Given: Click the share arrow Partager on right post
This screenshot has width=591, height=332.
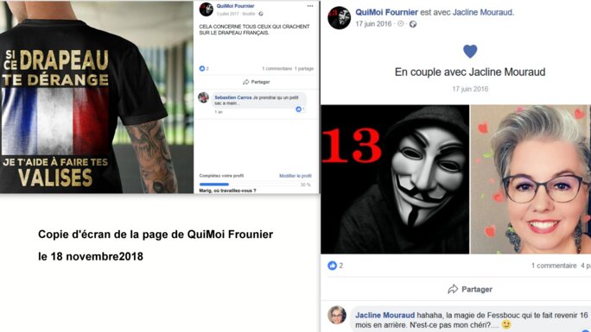Looking at the screenshot, I should pyautogui.click(x=470, y=289).
